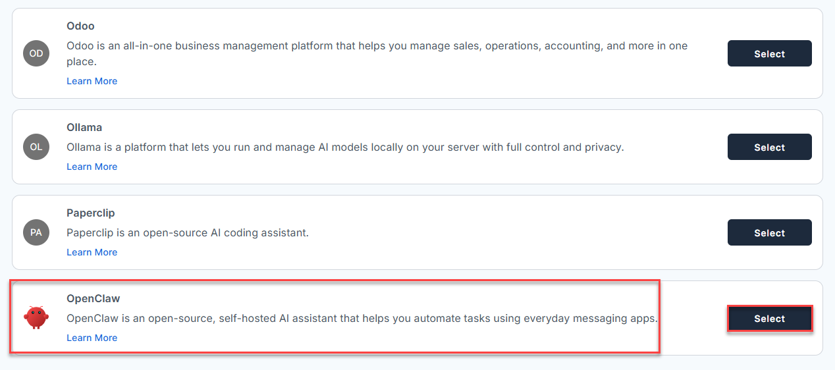Click the OpenClaw self-hosted AI assistant description
The height and width of the screenshot is (370, 835).
362,318
